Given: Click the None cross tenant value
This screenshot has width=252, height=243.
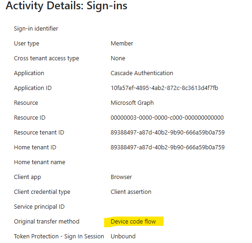Looking at the screenshot, I should tap(118, 58).
